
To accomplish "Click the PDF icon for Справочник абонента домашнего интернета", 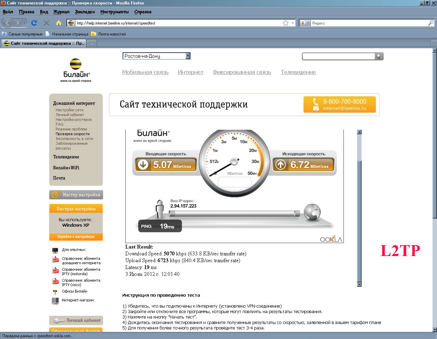I will coord(56,260).
